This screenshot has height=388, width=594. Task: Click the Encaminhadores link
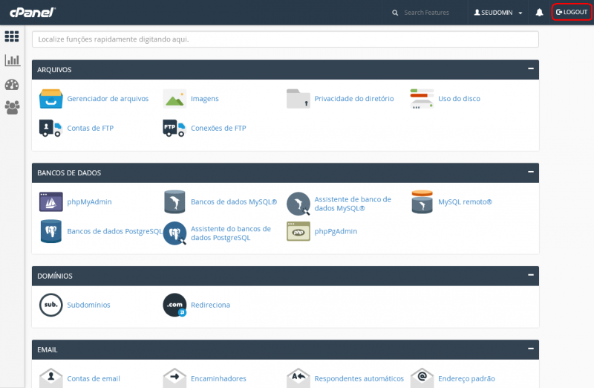(x=218, y=378)
